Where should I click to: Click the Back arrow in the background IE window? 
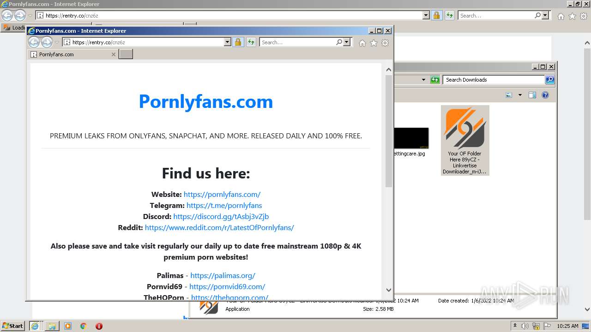[x=7, y=16]
